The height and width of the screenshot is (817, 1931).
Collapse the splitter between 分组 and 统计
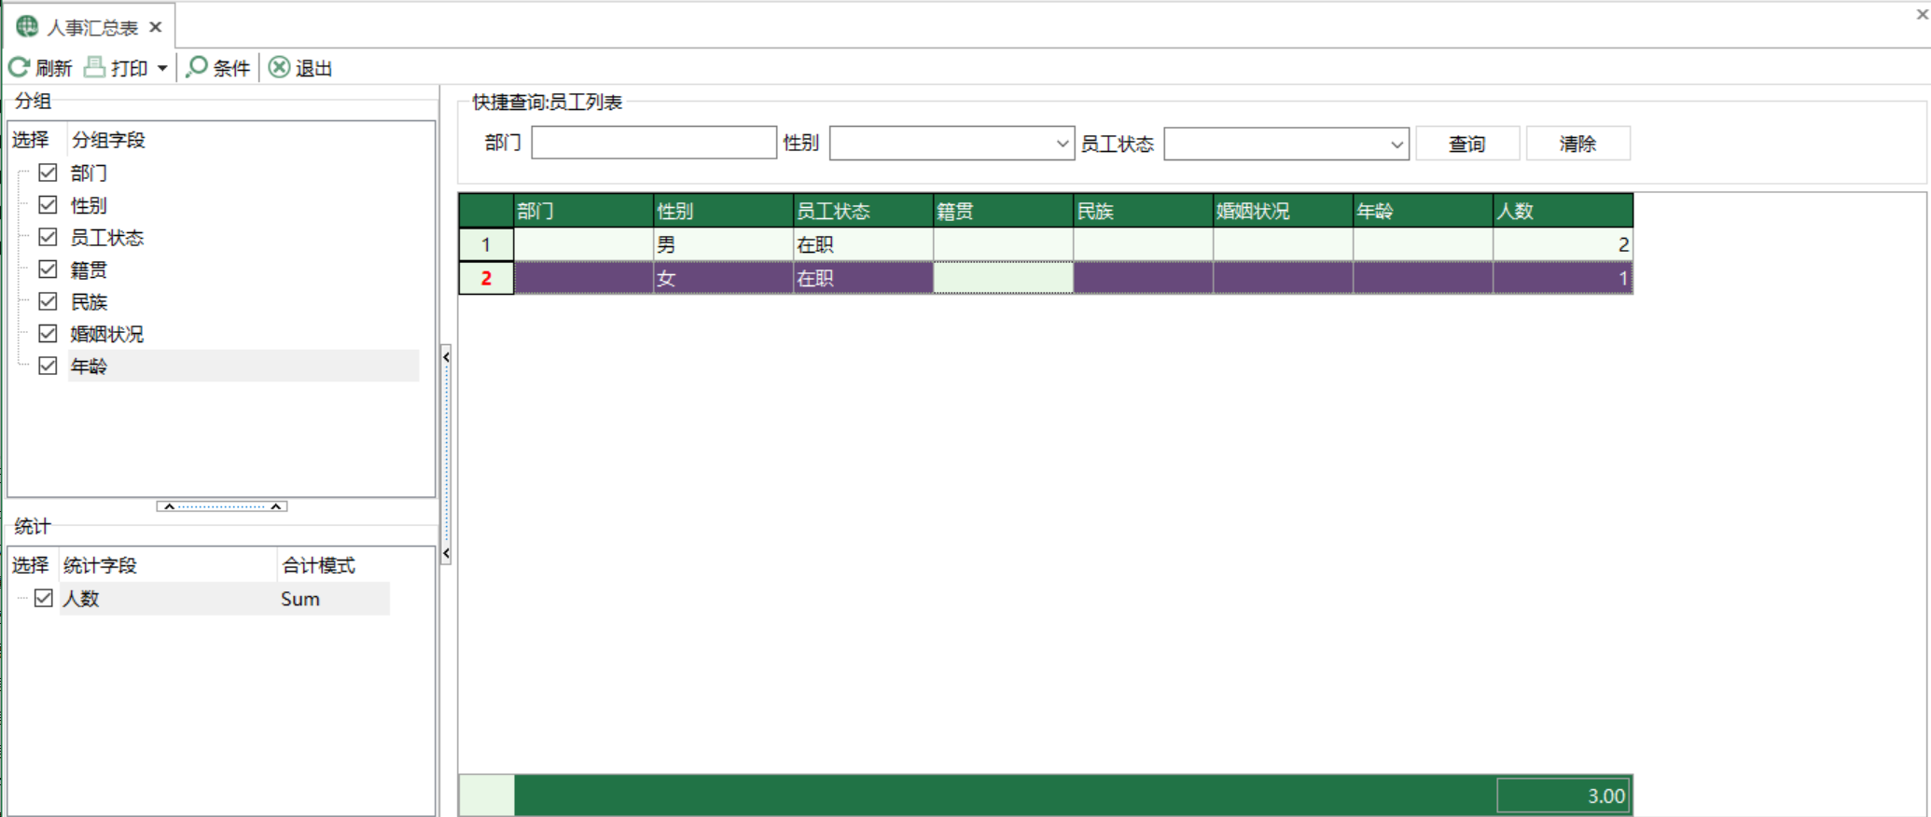point(222,506)
